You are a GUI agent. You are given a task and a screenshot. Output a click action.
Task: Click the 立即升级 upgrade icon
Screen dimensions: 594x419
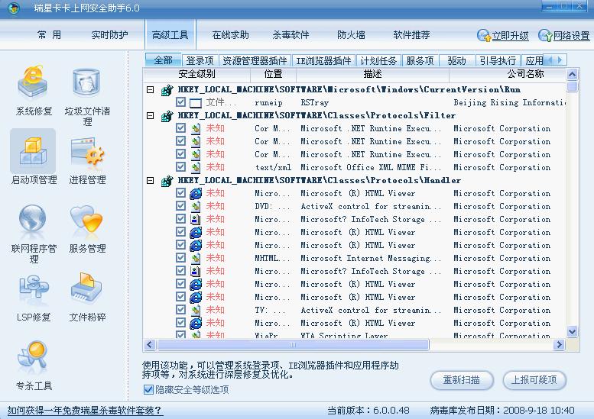pos(483,35)
